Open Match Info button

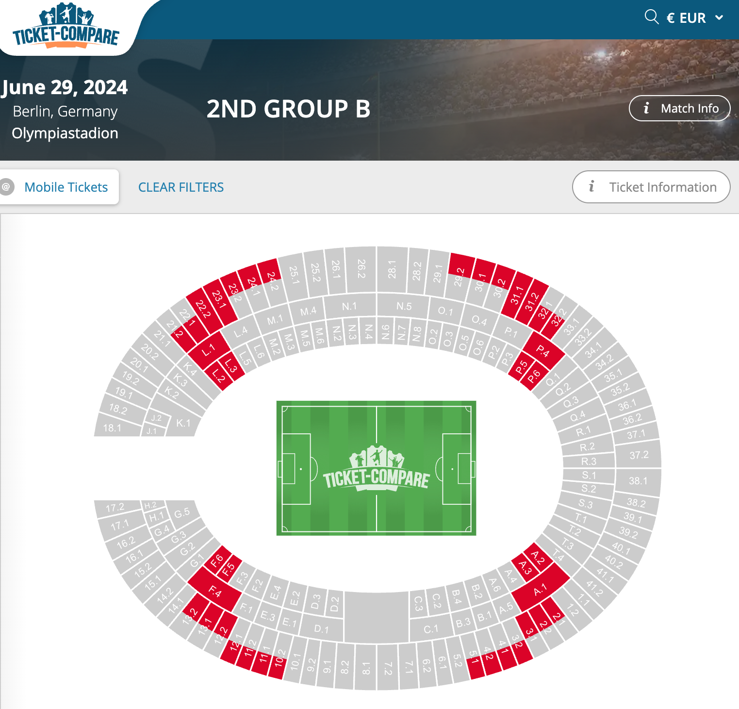click(679, 108)
